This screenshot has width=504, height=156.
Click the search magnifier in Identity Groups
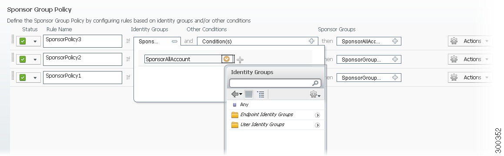[316, 83]
